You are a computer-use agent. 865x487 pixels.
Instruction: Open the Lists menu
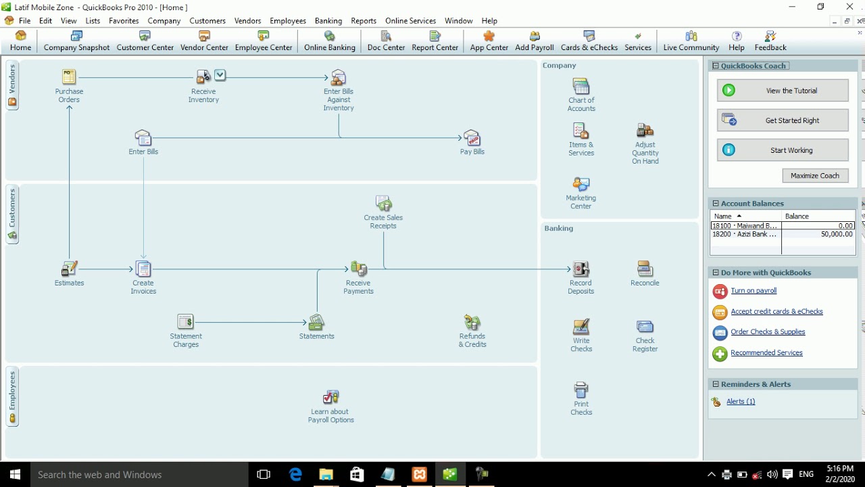(x=93, y=21)
